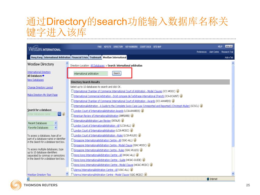View info icon for HKIAC-MODC

151,165
